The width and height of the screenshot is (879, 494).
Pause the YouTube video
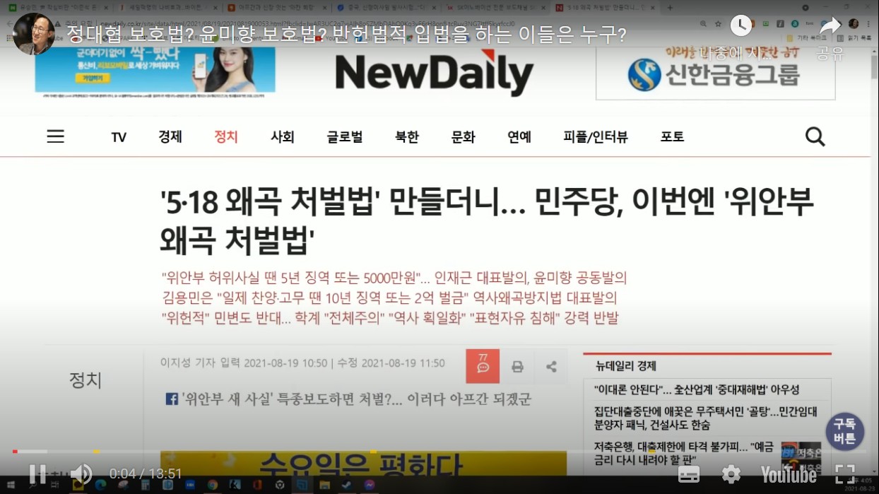[37, 474]
